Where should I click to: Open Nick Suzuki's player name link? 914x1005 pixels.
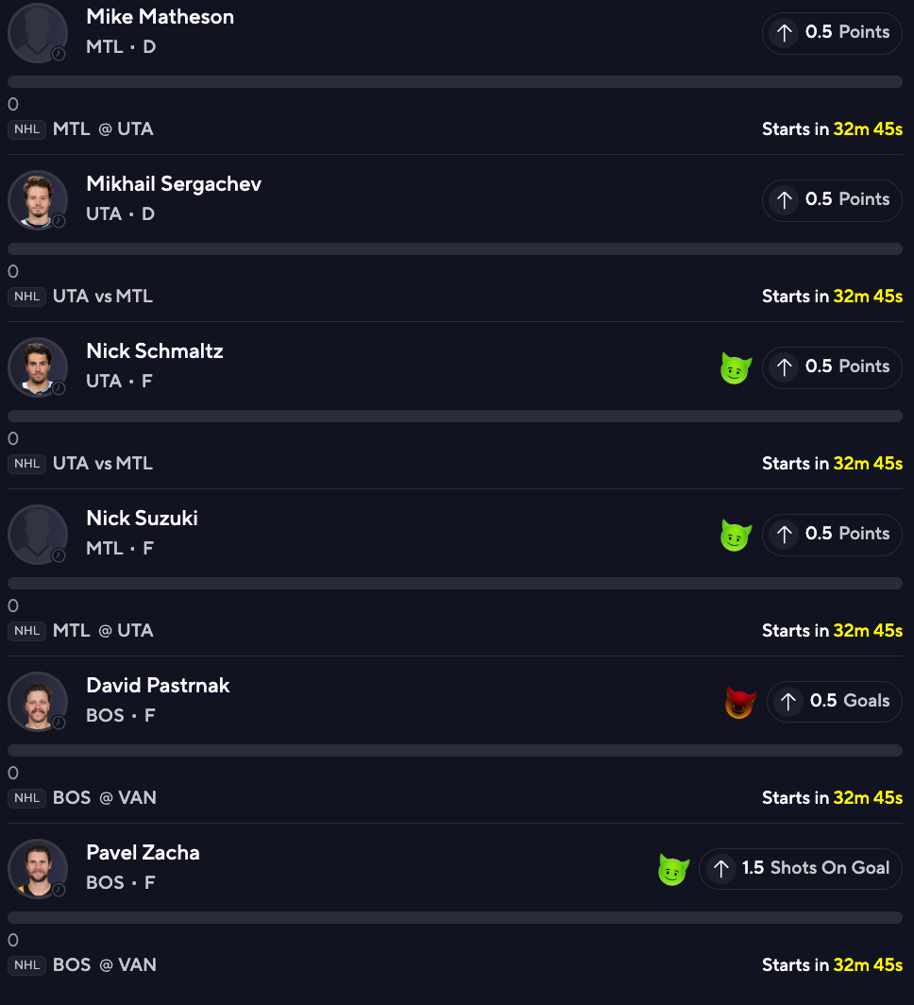[142, 518]
